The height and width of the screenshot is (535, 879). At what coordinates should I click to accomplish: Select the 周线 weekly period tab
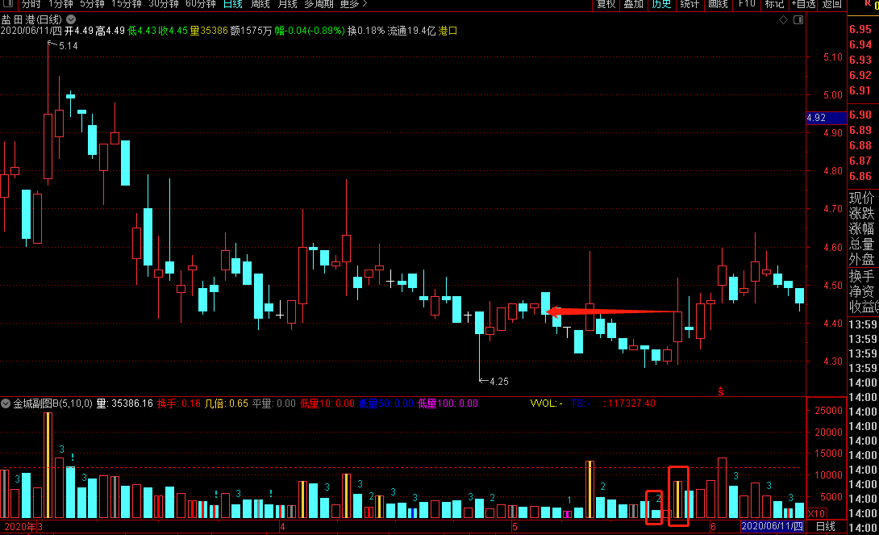click(260, 4)
